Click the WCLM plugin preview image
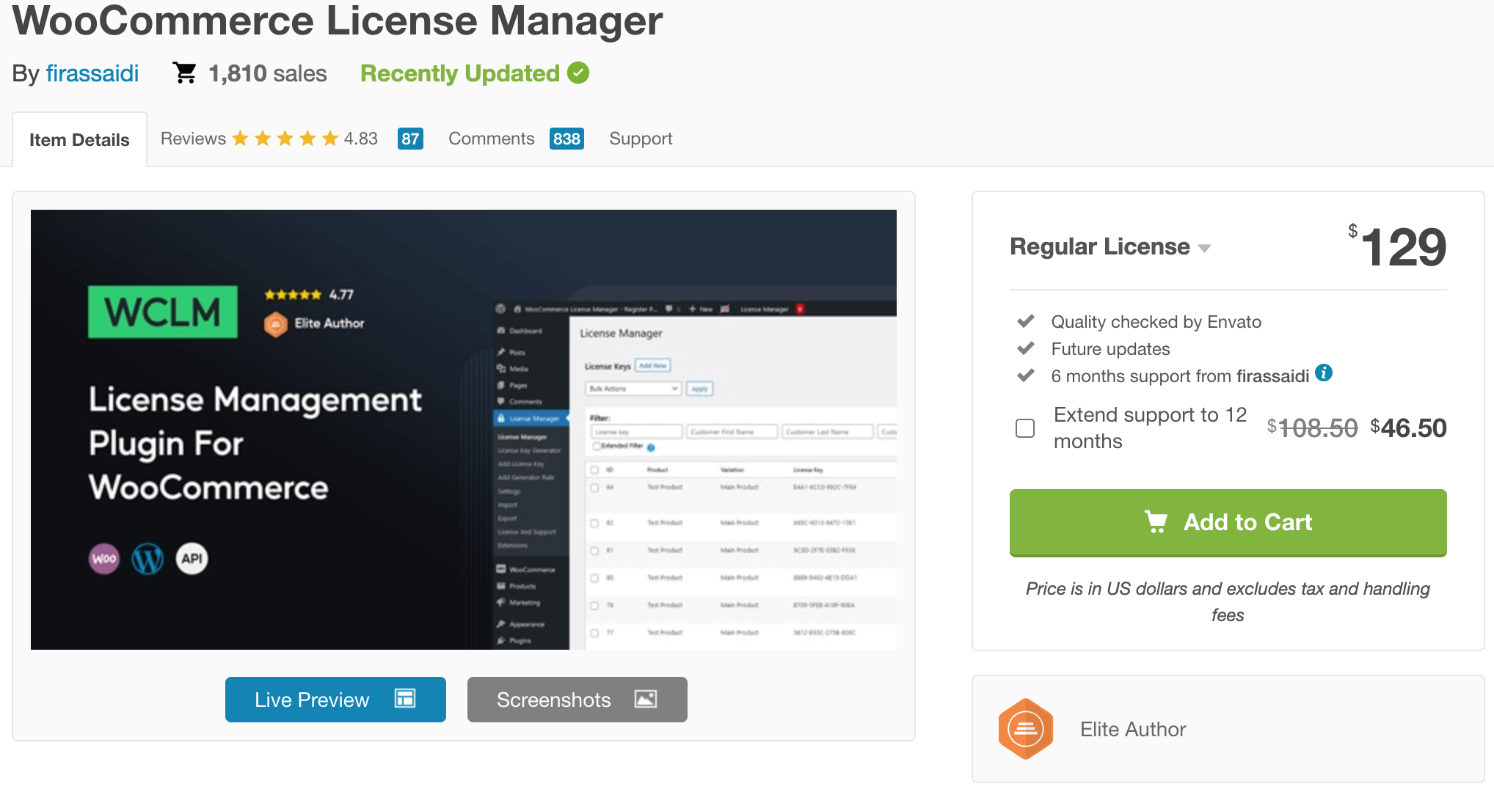The height and width of the screenshot is (792, 1494). (464, 429)
